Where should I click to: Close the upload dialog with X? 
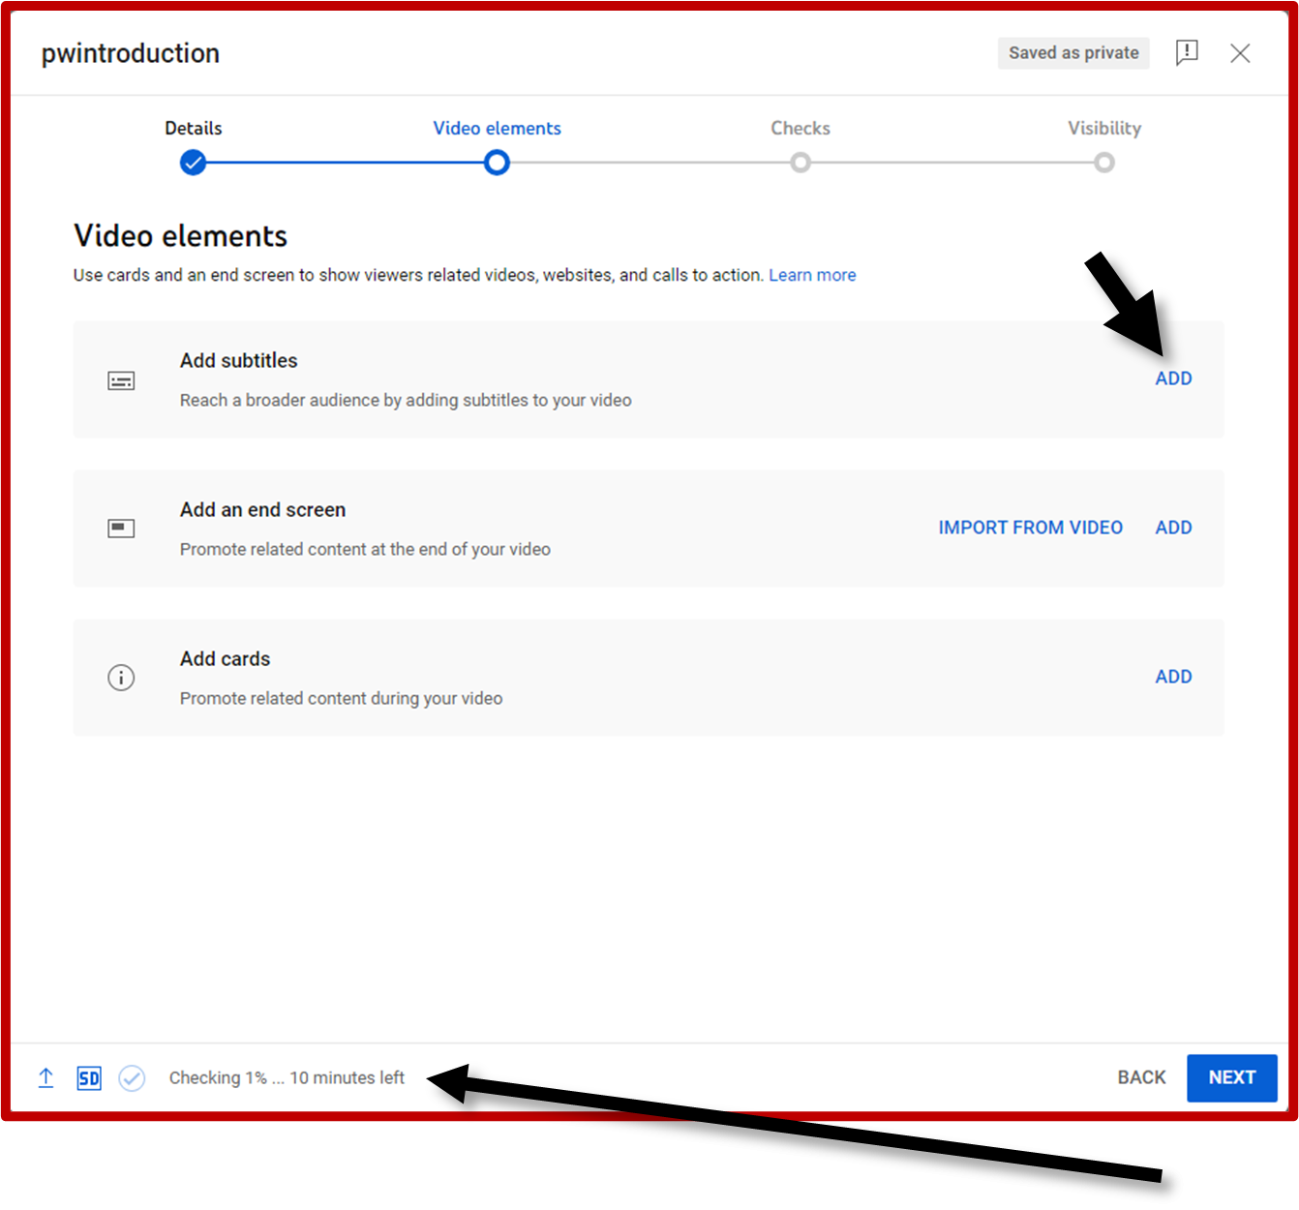coord(1240,53)
